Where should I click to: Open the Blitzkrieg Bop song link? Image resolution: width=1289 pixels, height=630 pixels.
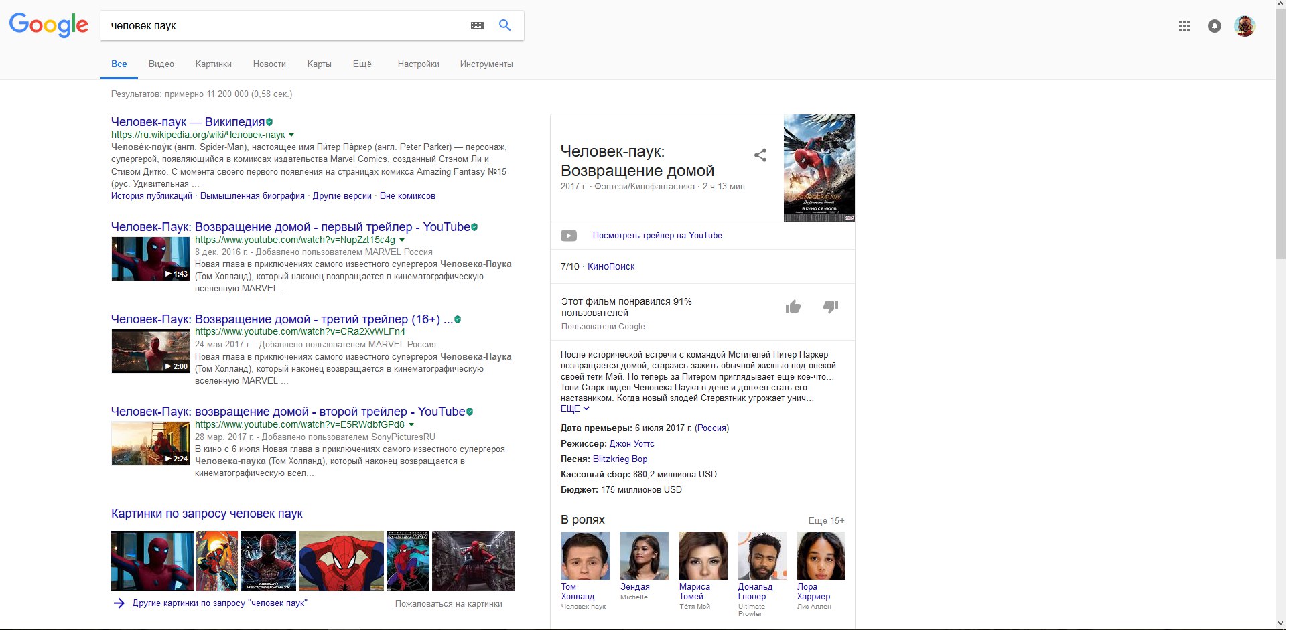click(x=620, y=459)
